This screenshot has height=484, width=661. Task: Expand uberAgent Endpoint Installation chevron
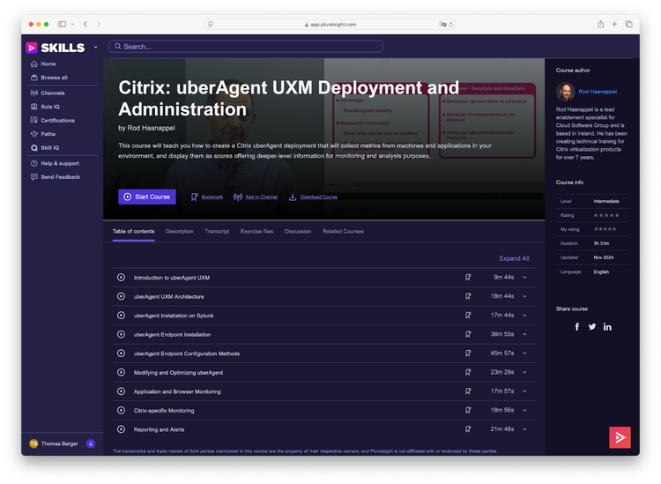click(525, 334)
